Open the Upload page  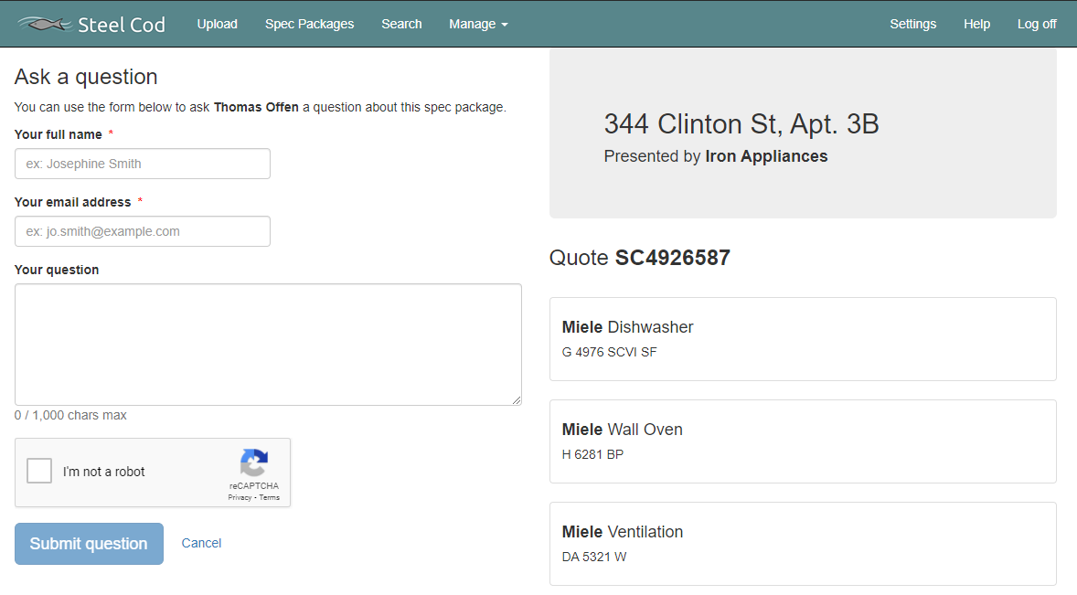(217, 24)
